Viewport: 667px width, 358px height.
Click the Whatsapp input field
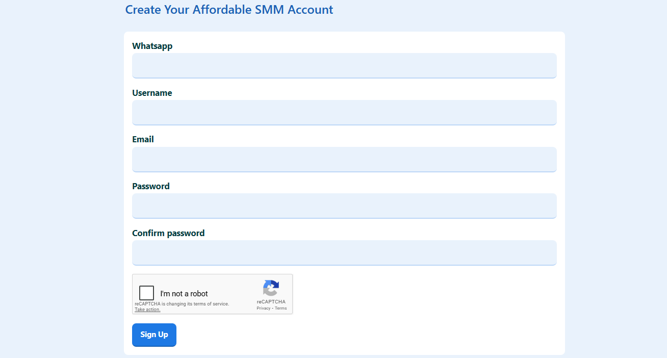[x=344, y=66]
